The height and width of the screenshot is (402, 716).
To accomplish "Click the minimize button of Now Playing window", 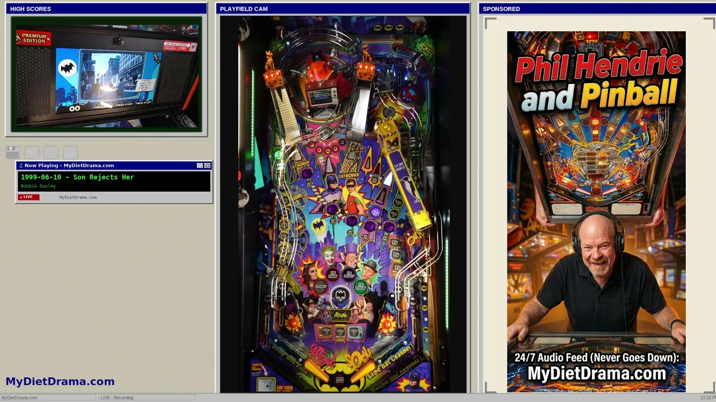I will point(200,165).
